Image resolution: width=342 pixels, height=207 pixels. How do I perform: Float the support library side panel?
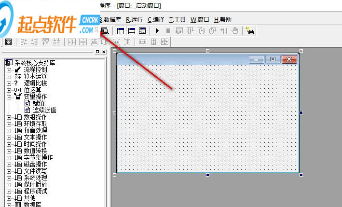[97, 52]
